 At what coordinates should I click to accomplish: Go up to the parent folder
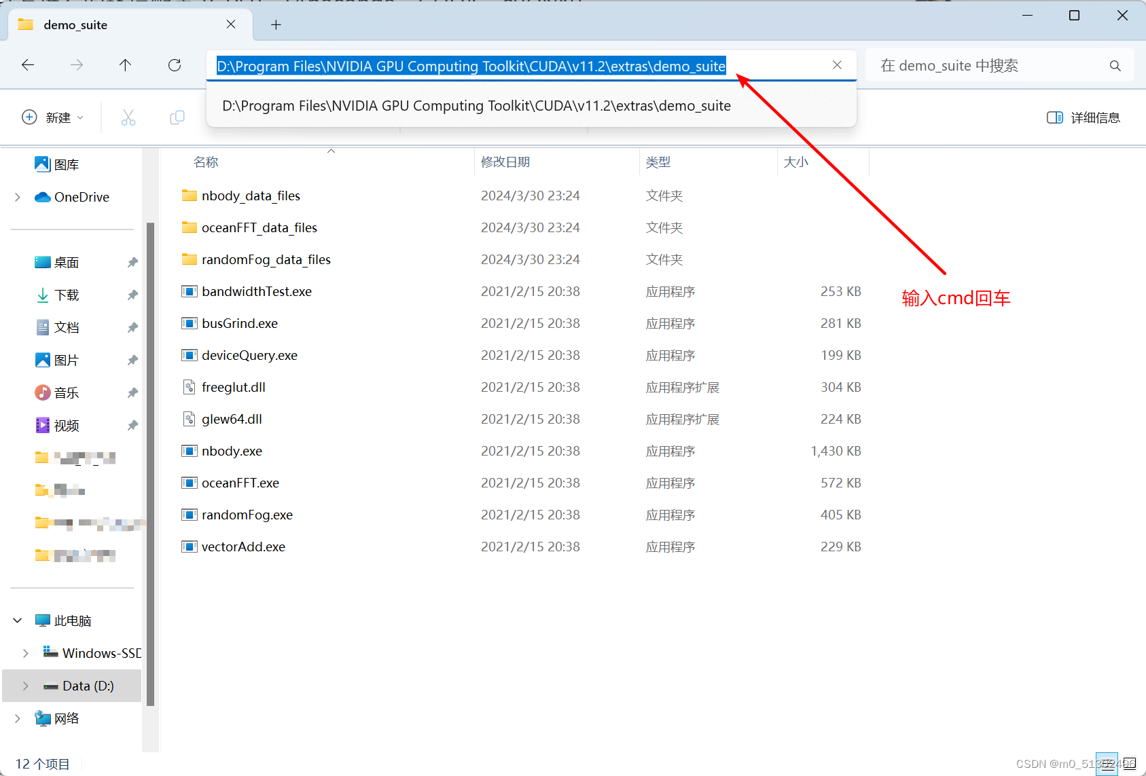[x=125, y=65]
